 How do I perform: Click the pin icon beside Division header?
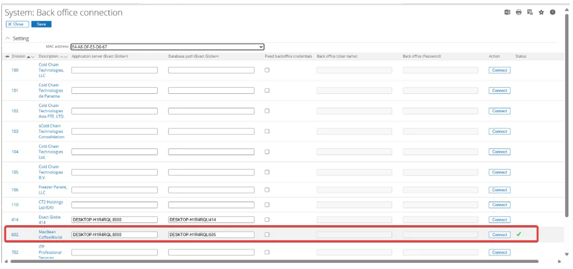(x=7, y=56)
